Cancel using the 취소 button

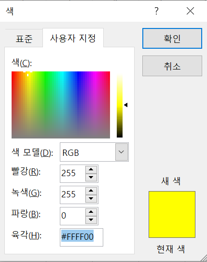tap(172, 66)
